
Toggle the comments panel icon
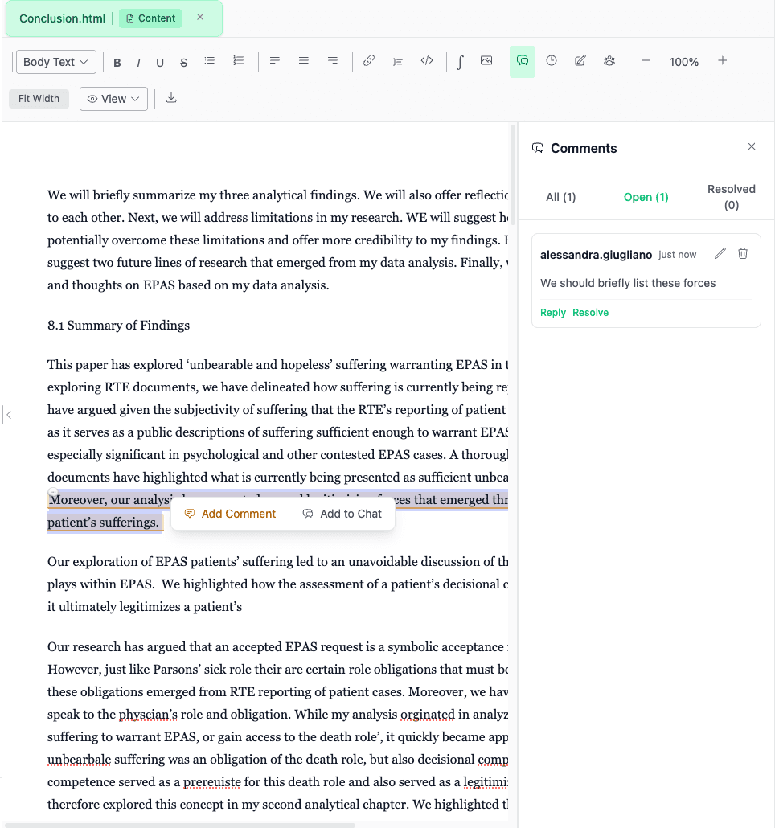pos(522,61)
